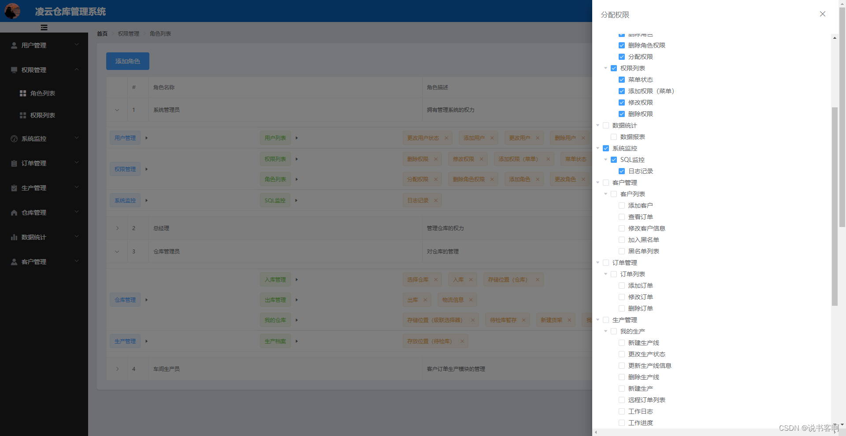The width and height of the screenshot is (846, 436).
Task: Click the avatar logo in the header
Action: (x=12, y=11)
